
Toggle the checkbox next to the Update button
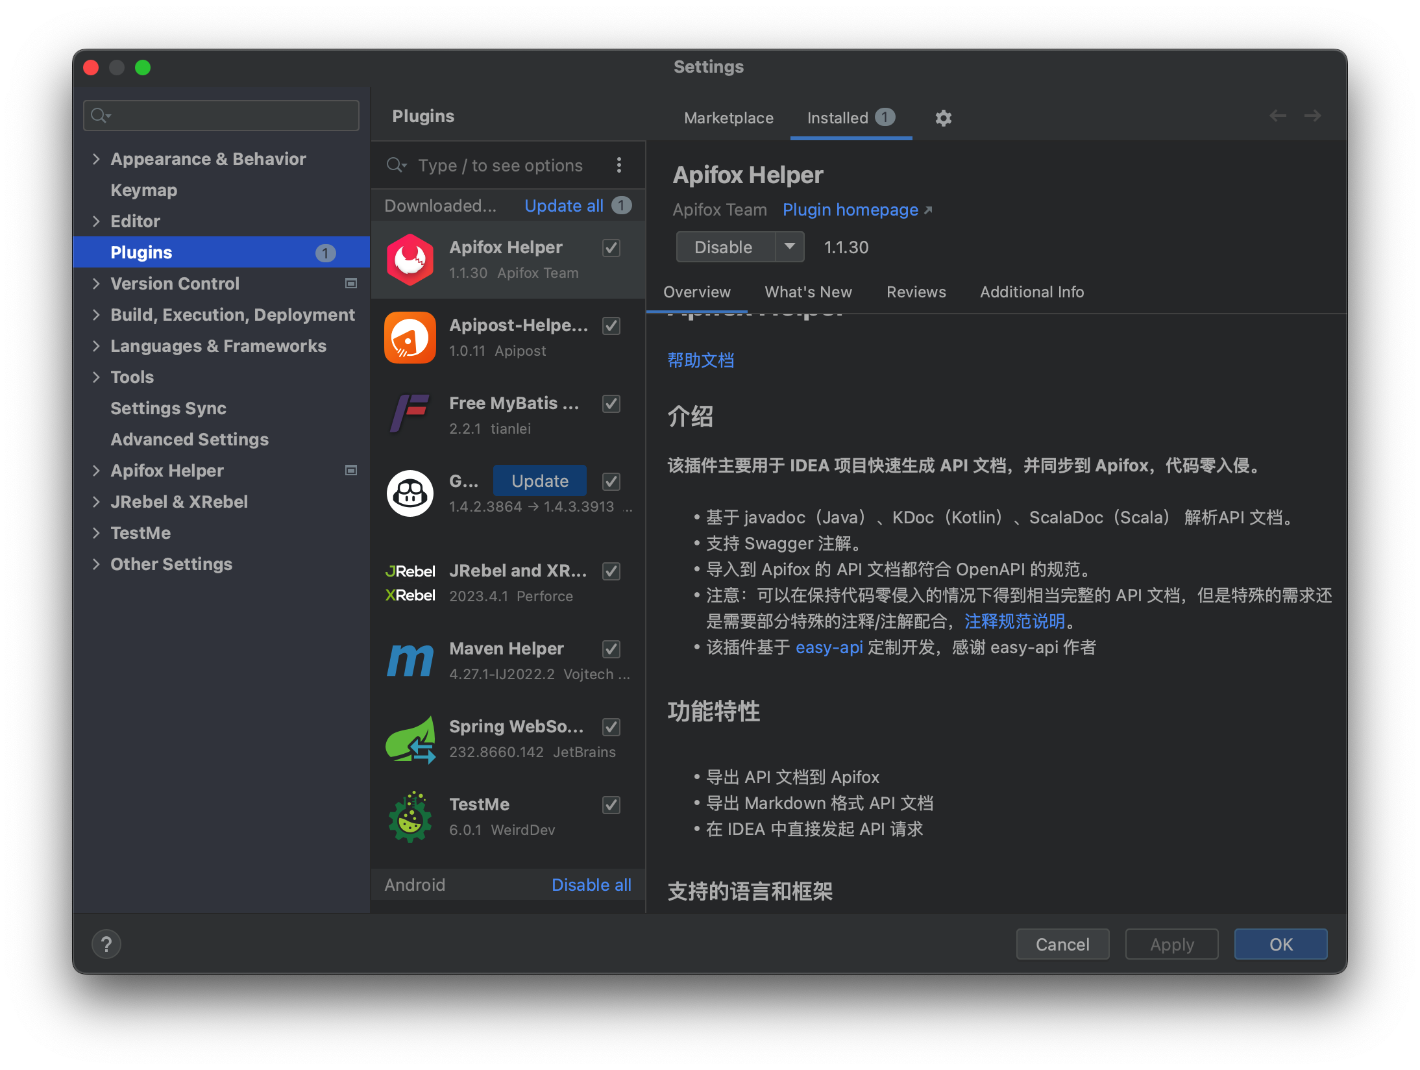click(x=611, y=482)
